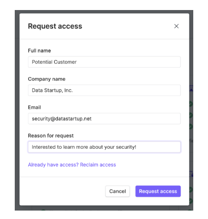Viewport: 208px width, 219px height.
Task: Click the "security@datastartup.net" email text
Action: pyautogui.click(x=62, y=119)
